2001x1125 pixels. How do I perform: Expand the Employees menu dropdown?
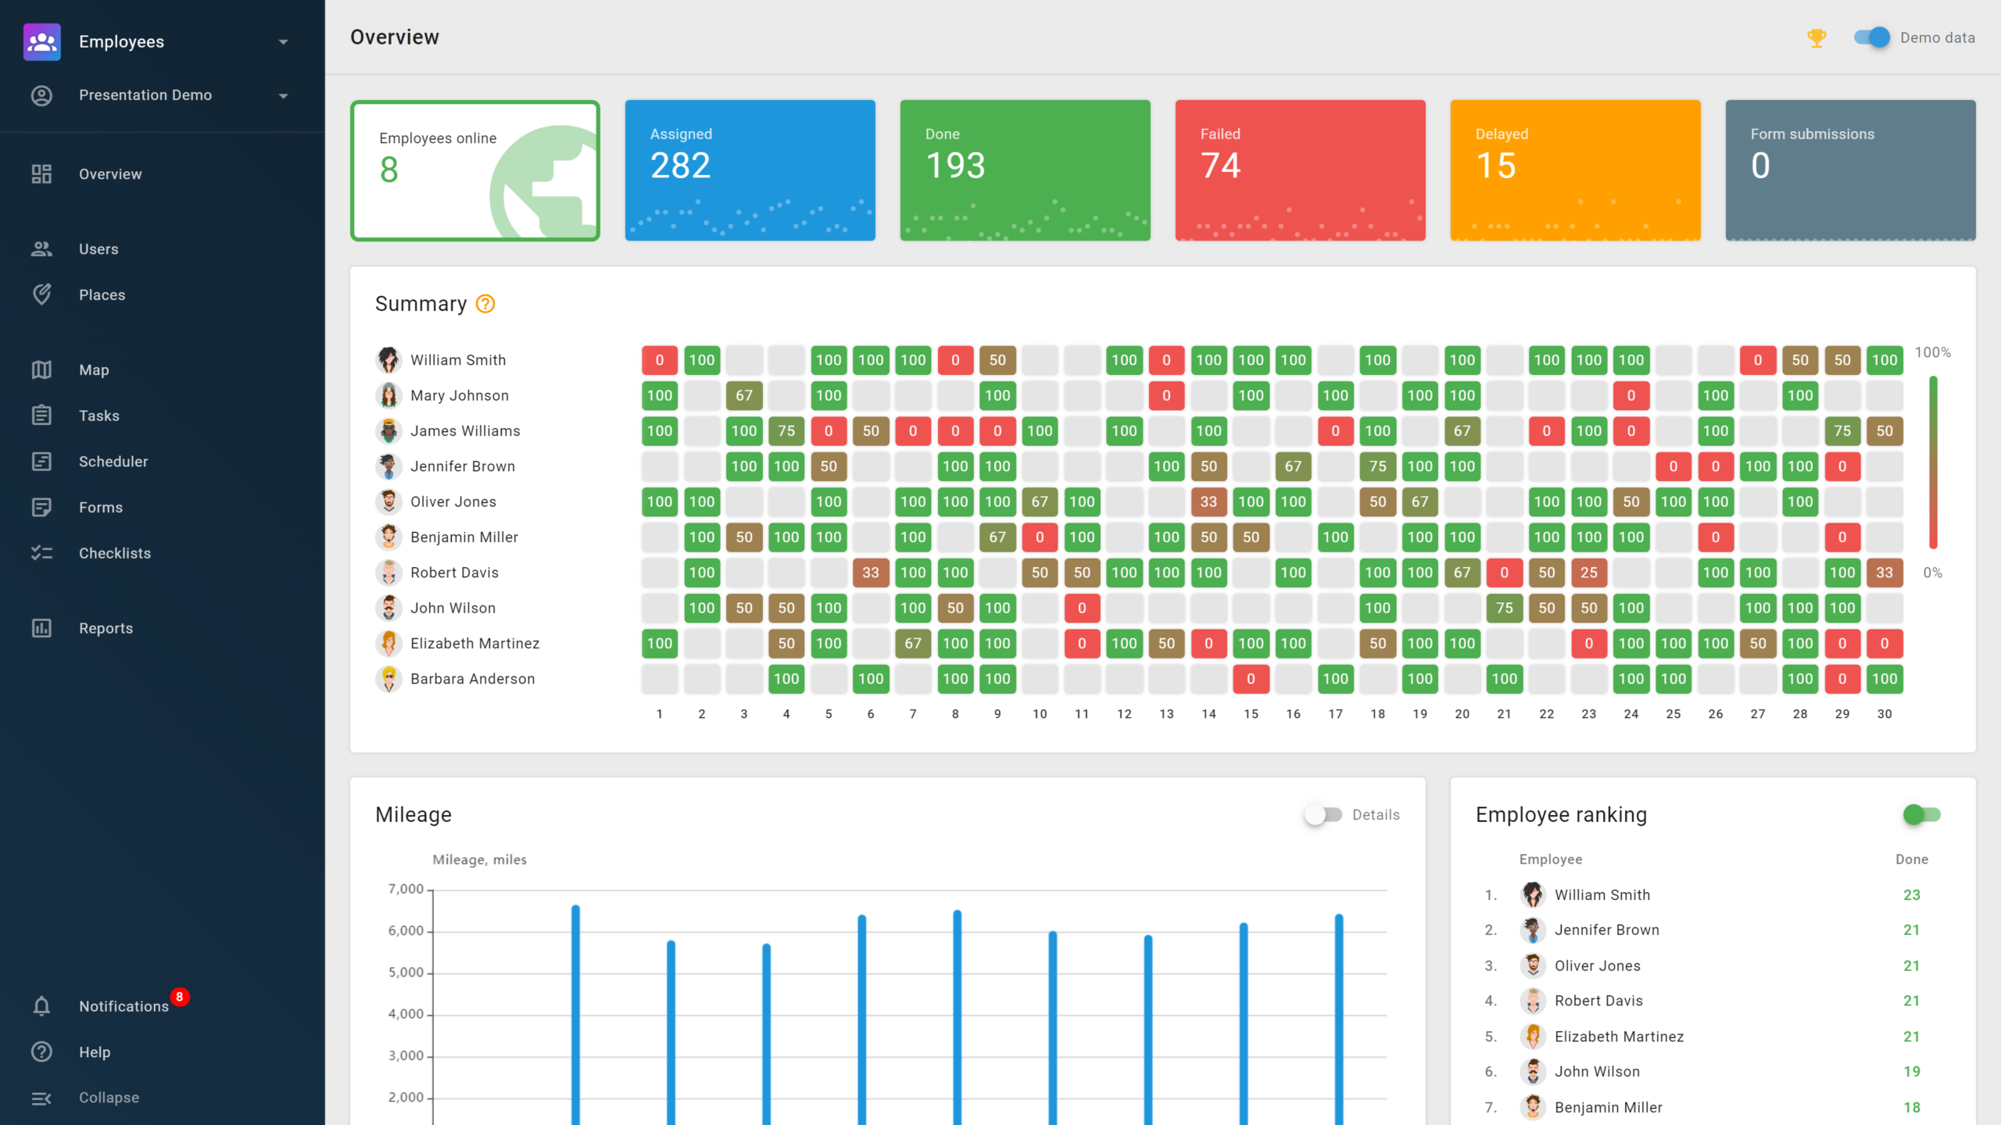pyautogui.click(x=283, y=41)
